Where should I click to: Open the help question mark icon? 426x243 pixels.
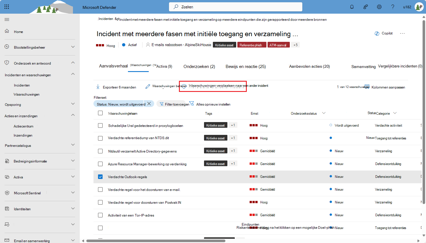[393, 7]
